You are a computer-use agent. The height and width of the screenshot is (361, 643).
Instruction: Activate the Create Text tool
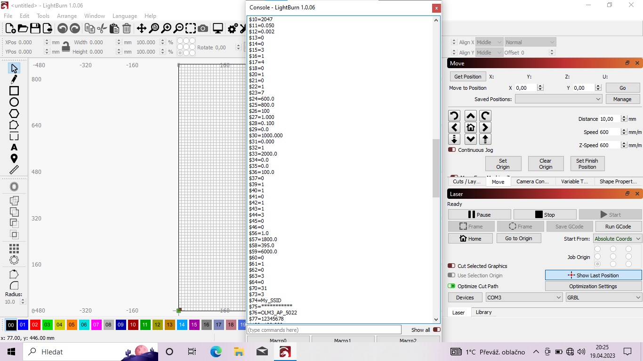14,148
